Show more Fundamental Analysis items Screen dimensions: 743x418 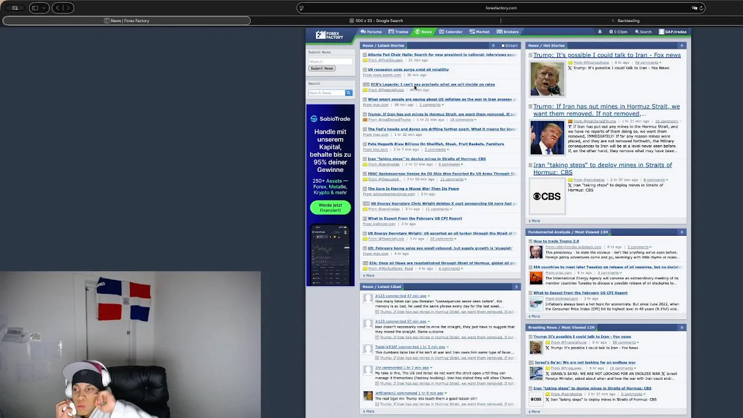click(534, 316)
